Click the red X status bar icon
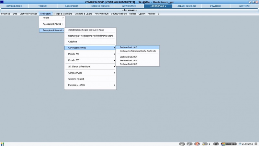The height and width of the screenshot is (146, 259). click(x=197, y=144)
